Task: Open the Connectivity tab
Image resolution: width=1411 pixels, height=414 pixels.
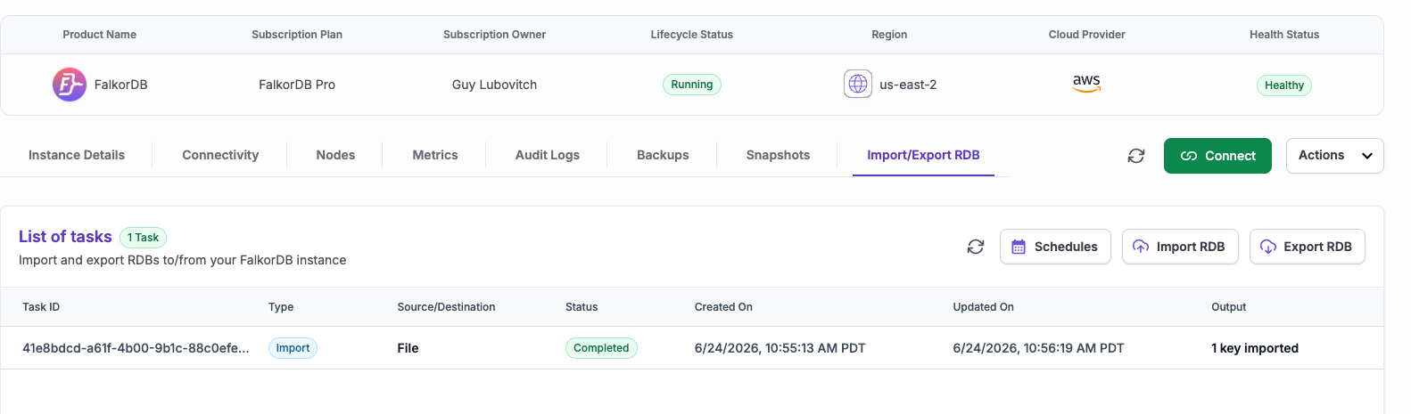Action: tap(220, 155)
